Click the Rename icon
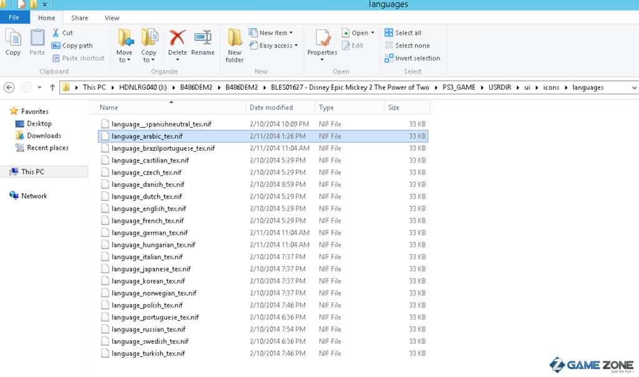The image size is (639, 377). (x=203, y=38)
